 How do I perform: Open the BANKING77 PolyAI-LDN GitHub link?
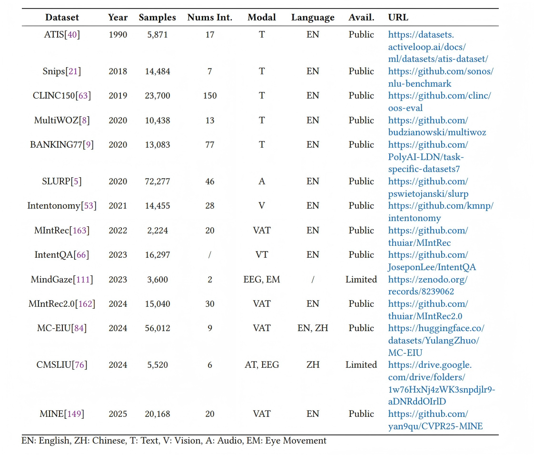[x=428, y=157]
